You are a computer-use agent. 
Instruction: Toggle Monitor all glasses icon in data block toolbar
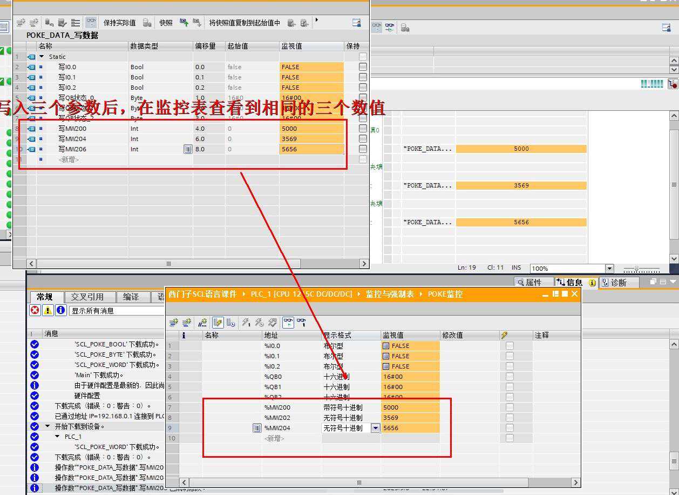(x=91, y=23)
